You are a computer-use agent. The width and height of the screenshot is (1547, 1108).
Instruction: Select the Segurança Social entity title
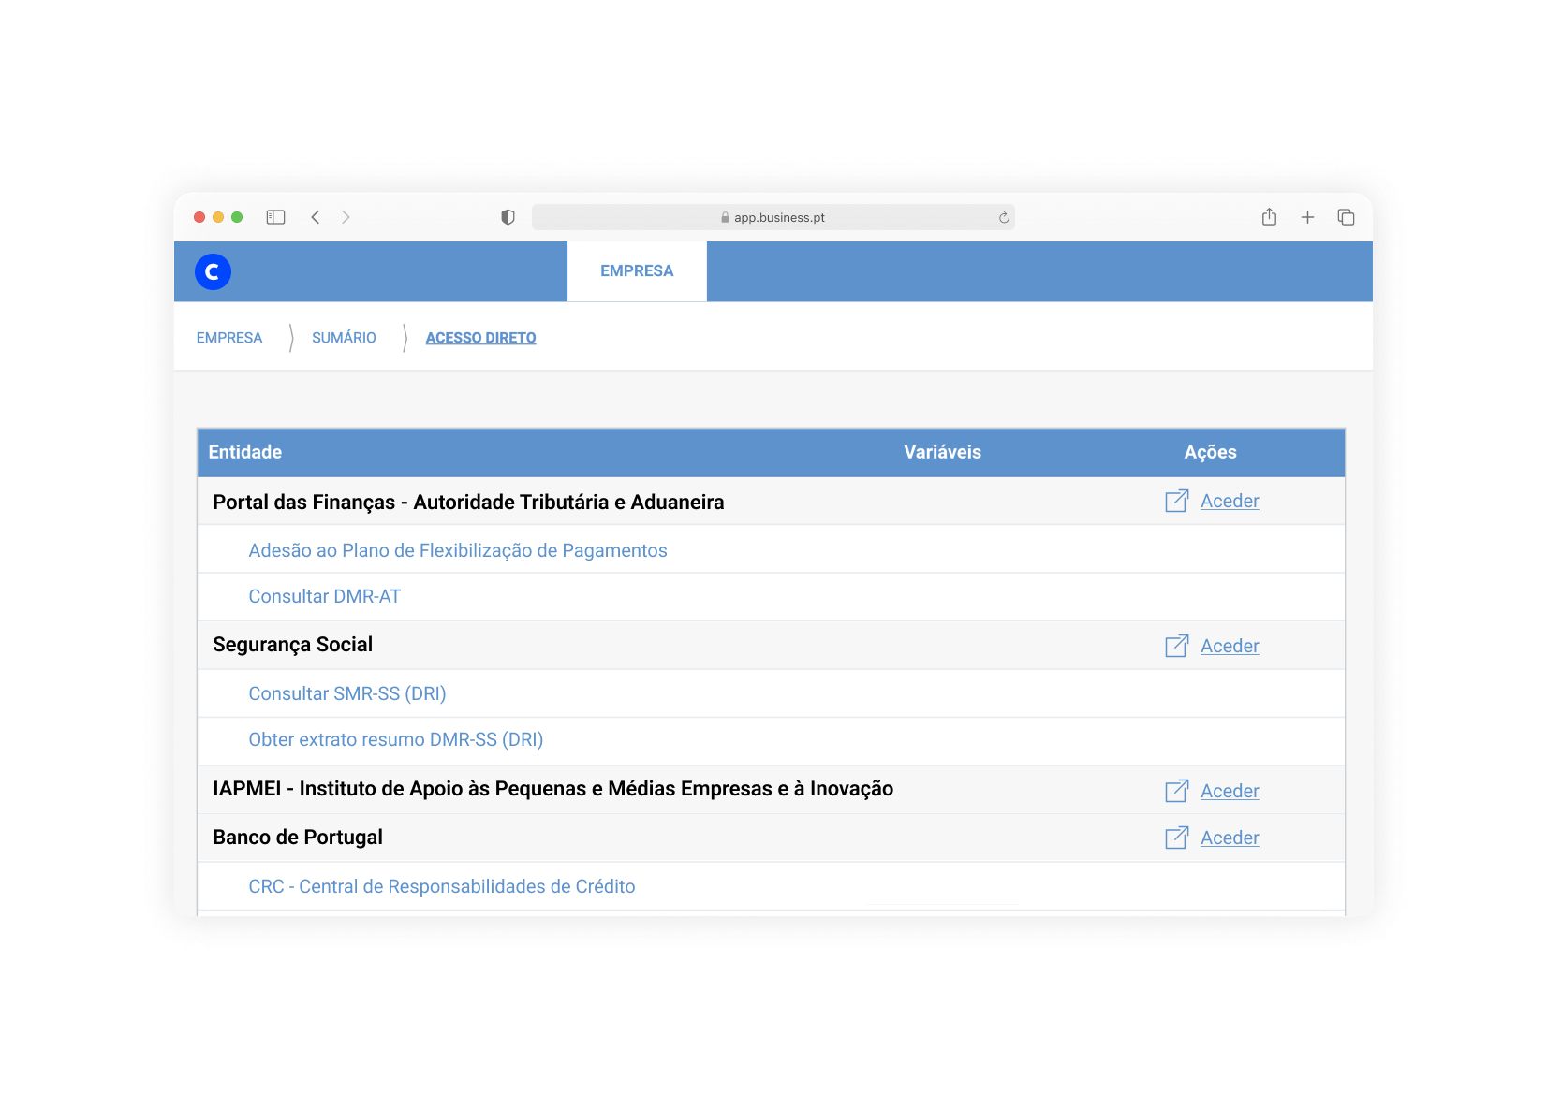point(292,645)
